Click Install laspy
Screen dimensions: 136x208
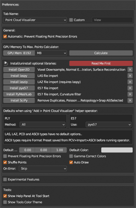click(19, 76)
